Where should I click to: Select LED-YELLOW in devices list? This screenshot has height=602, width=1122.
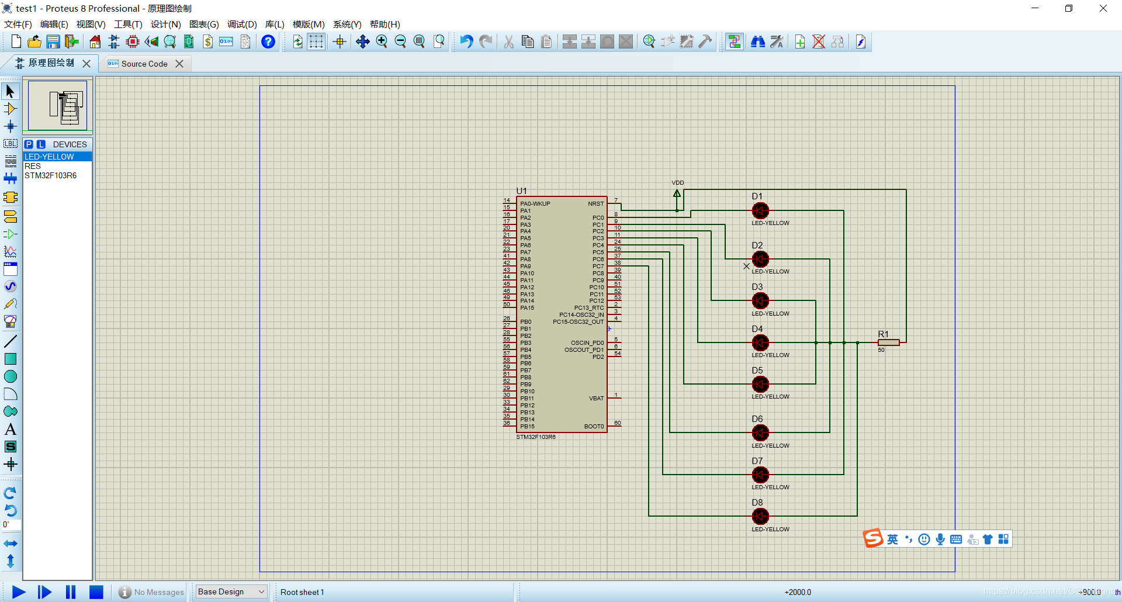point(57,157)
